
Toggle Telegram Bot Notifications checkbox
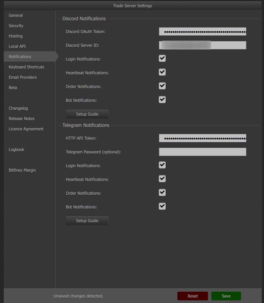(162, 206)
